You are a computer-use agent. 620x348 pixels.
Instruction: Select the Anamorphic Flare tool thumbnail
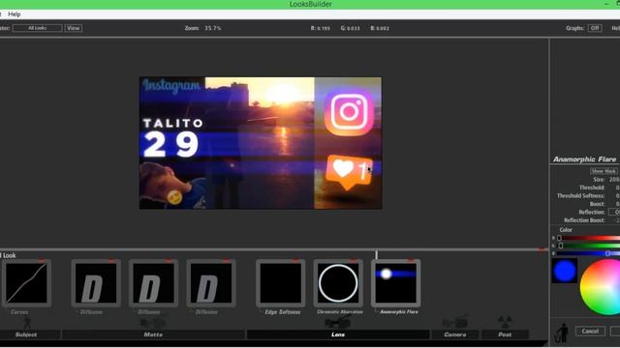pos(396,283)
